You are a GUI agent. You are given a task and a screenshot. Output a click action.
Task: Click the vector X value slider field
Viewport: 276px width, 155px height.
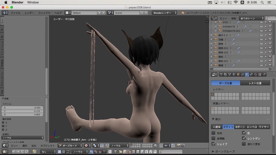tap(22, 108)
